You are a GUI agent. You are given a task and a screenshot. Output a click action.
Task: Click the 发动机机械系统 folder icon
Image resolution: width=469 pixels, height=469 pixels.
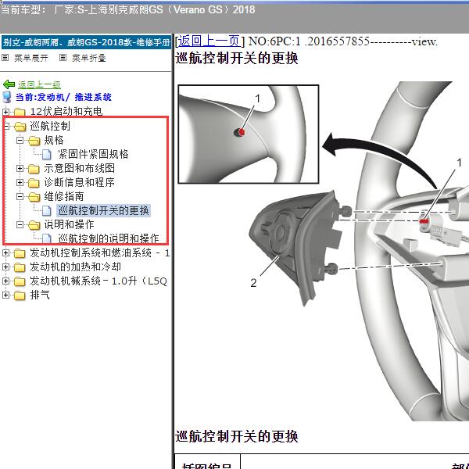coord(20,281)
